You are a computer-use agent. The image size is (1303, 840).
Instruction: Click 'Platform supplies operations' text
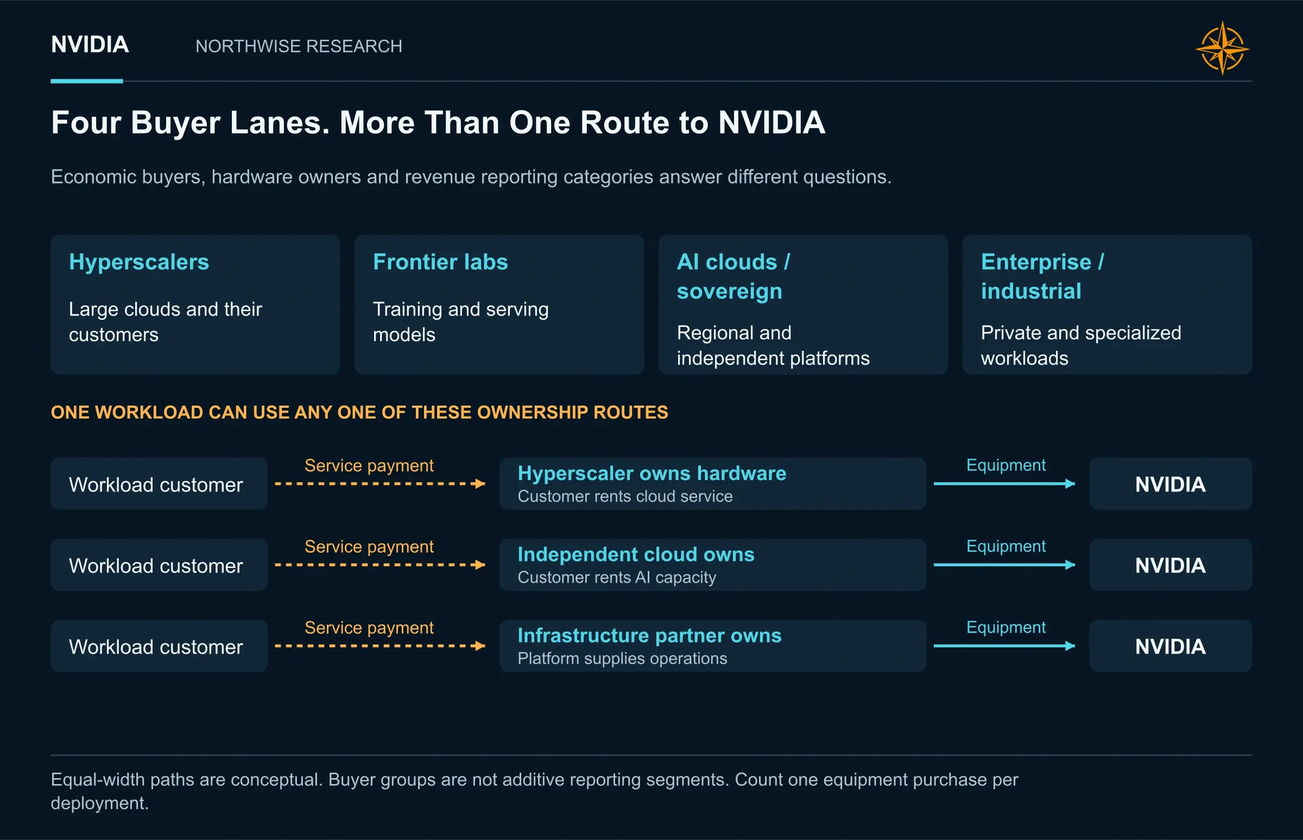pos(622,658)
